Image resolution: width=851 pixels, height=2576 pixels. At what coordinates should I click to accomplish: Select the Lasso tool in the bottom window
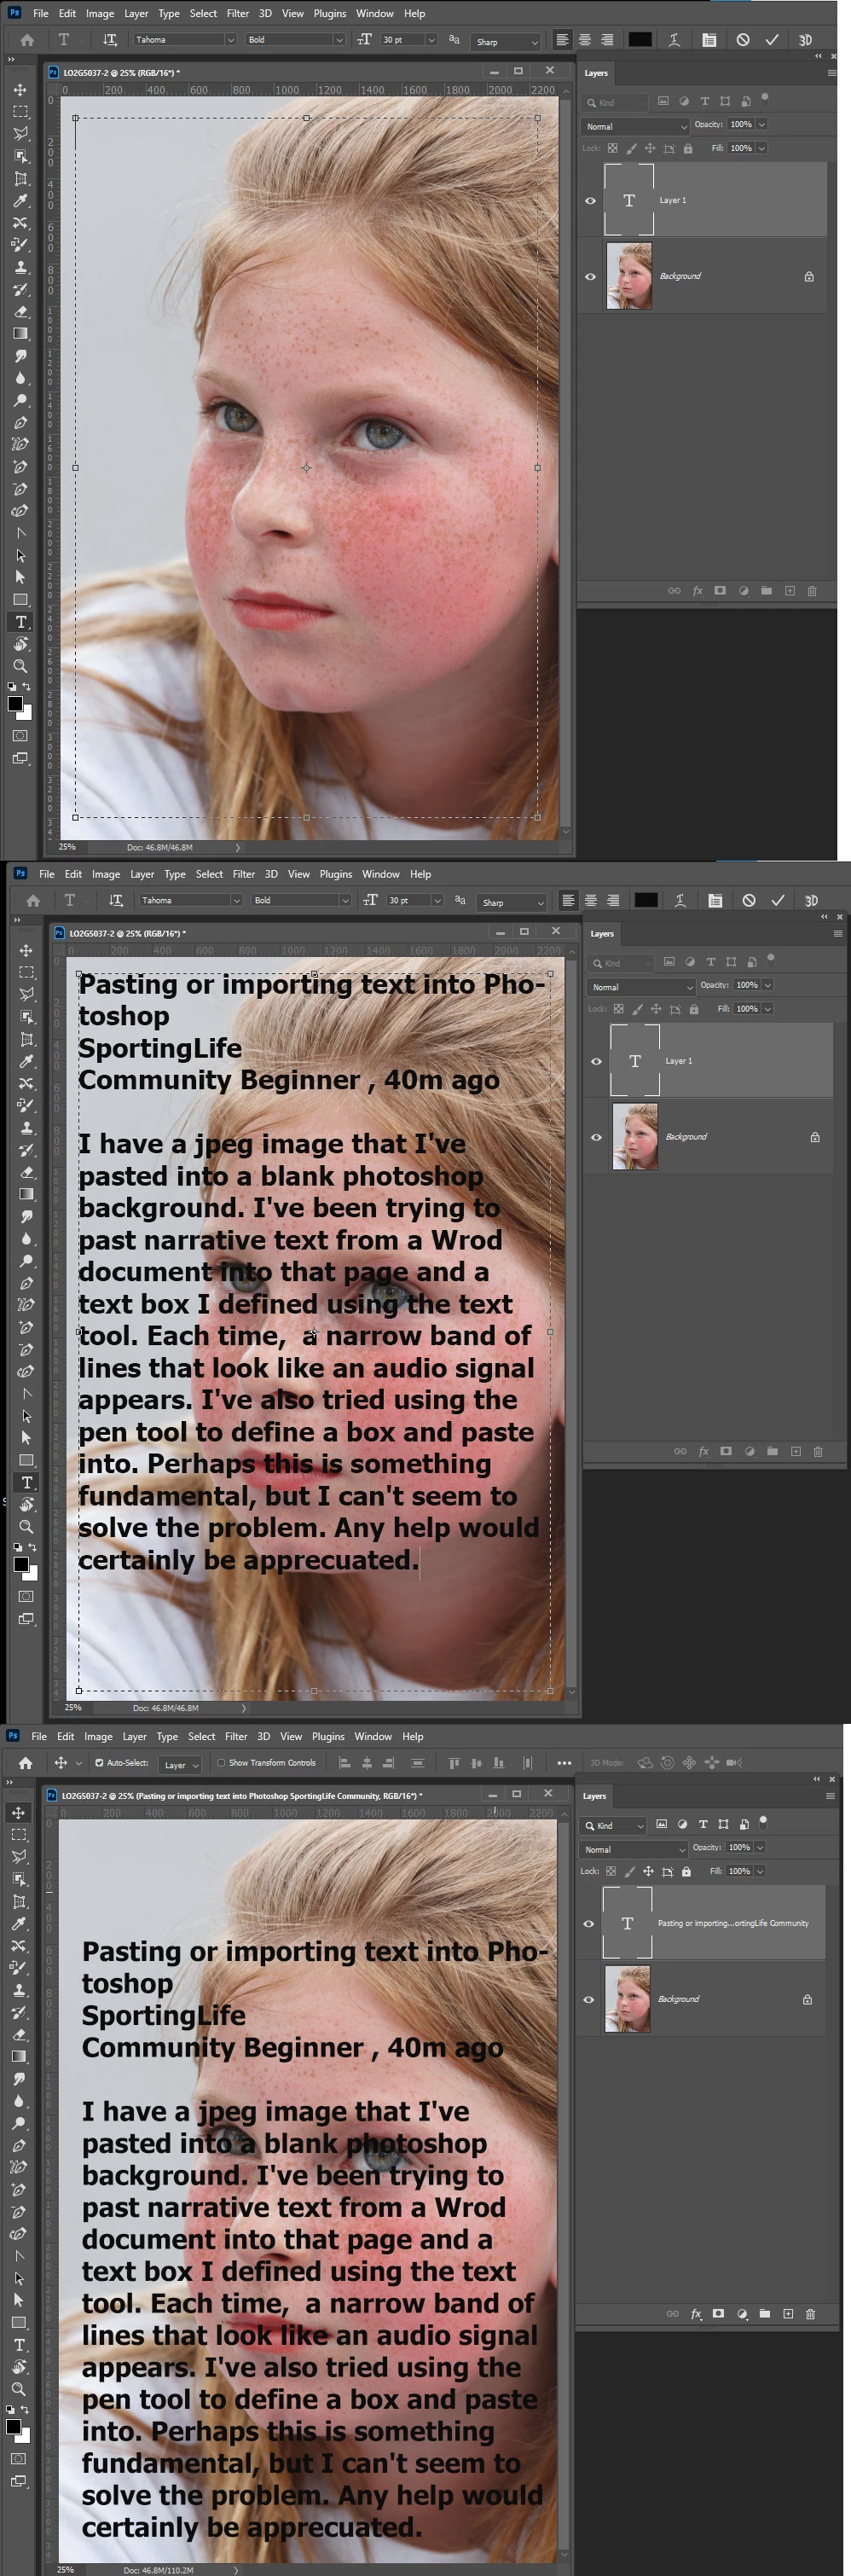coord(18,1856)
